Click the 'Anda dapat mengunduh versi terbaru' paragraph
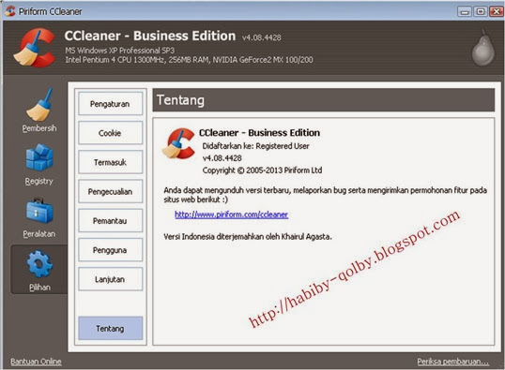This screenshot has height=370, width=505. 325,195
